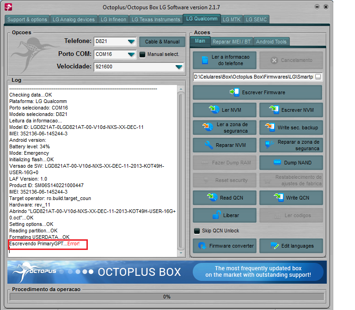Select the Main actions tab

(x=200, y=41)
